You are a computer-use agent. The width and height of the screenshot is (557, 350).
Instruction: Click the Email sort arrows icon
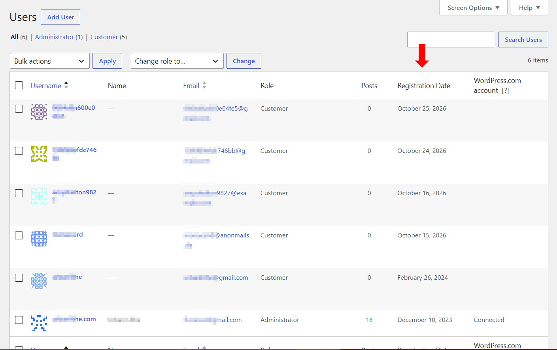click(204, 85)
